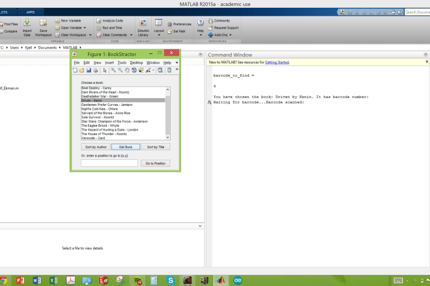Screen dimensions: 430x286
Task: Open SolidWorks from the taskbar
Action: coord(104,281)
